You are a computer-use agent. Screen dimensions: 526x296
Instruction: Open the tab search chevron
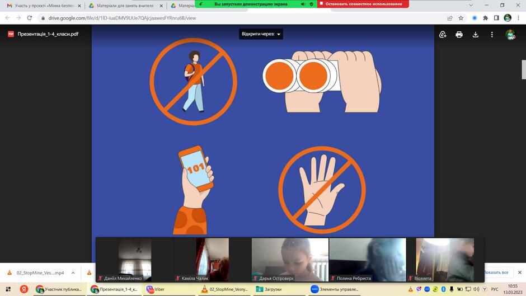(x=471, y=6)
